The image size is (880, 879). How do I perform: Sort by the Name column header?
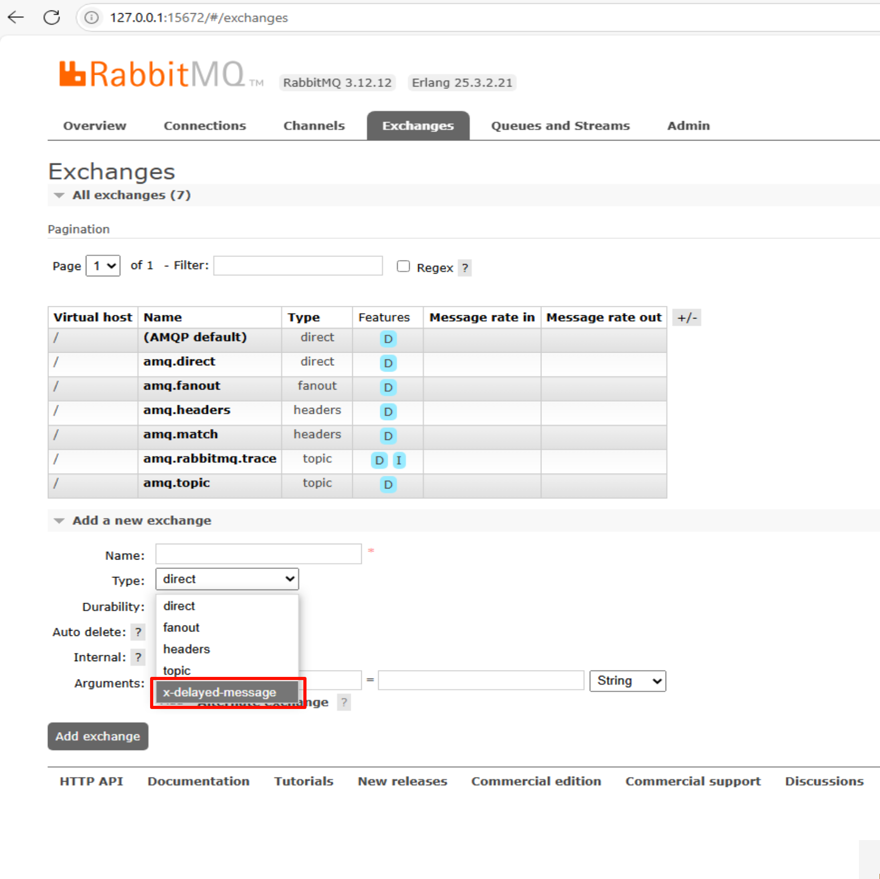(163, 317)
